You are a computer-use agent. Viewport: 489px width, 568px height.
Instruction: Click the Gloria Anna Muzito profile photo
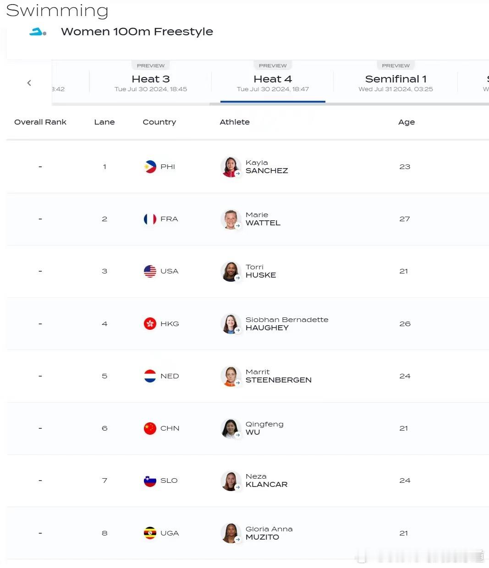(231, 533)
